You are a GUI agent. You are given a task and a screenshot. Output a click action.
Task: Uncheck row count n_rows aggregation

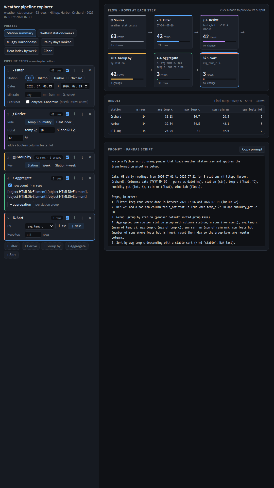pos(10,185)
